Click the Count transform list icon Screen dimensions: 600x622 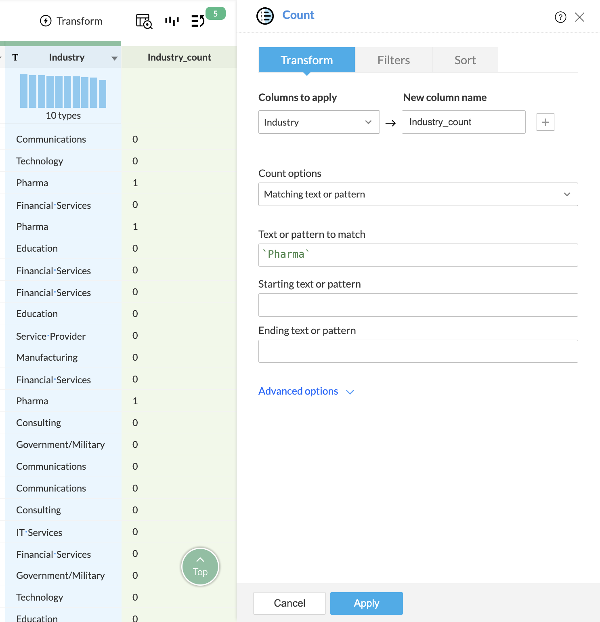point(265,16)
